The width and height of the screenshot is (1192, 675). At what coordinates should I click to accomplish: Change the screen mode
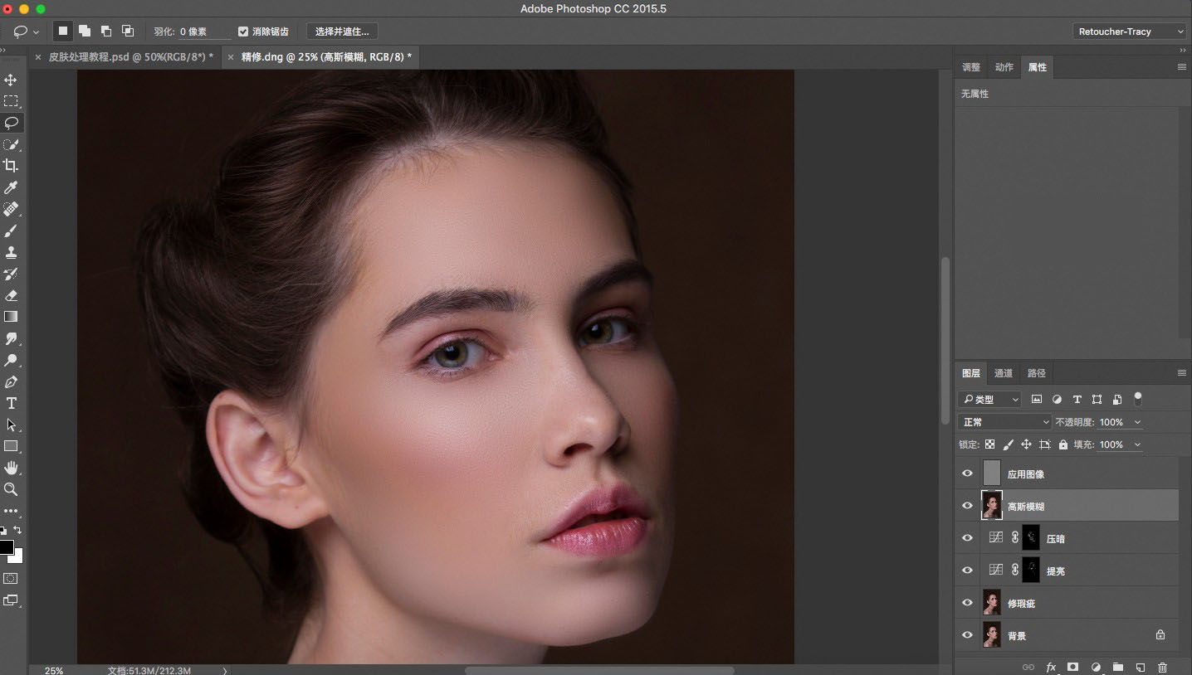point(11,600)
